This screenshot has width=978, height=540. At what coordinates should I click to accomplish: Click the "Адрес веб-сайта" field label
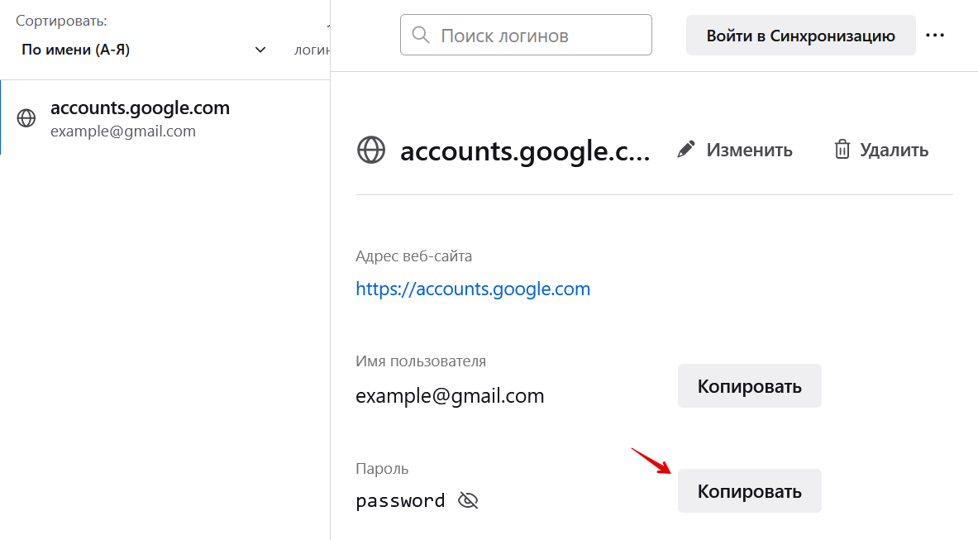[413, 256]
